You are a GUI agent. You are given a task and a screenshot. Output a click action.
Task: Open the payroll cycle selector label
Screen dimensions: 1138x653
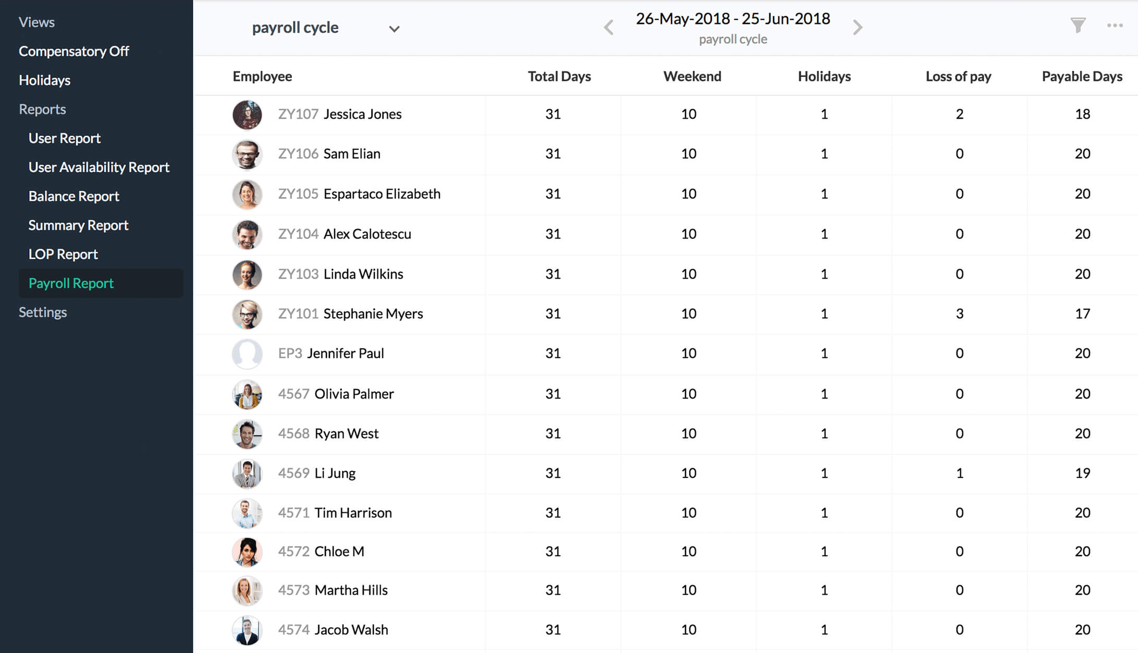click(x=295, y=28)
